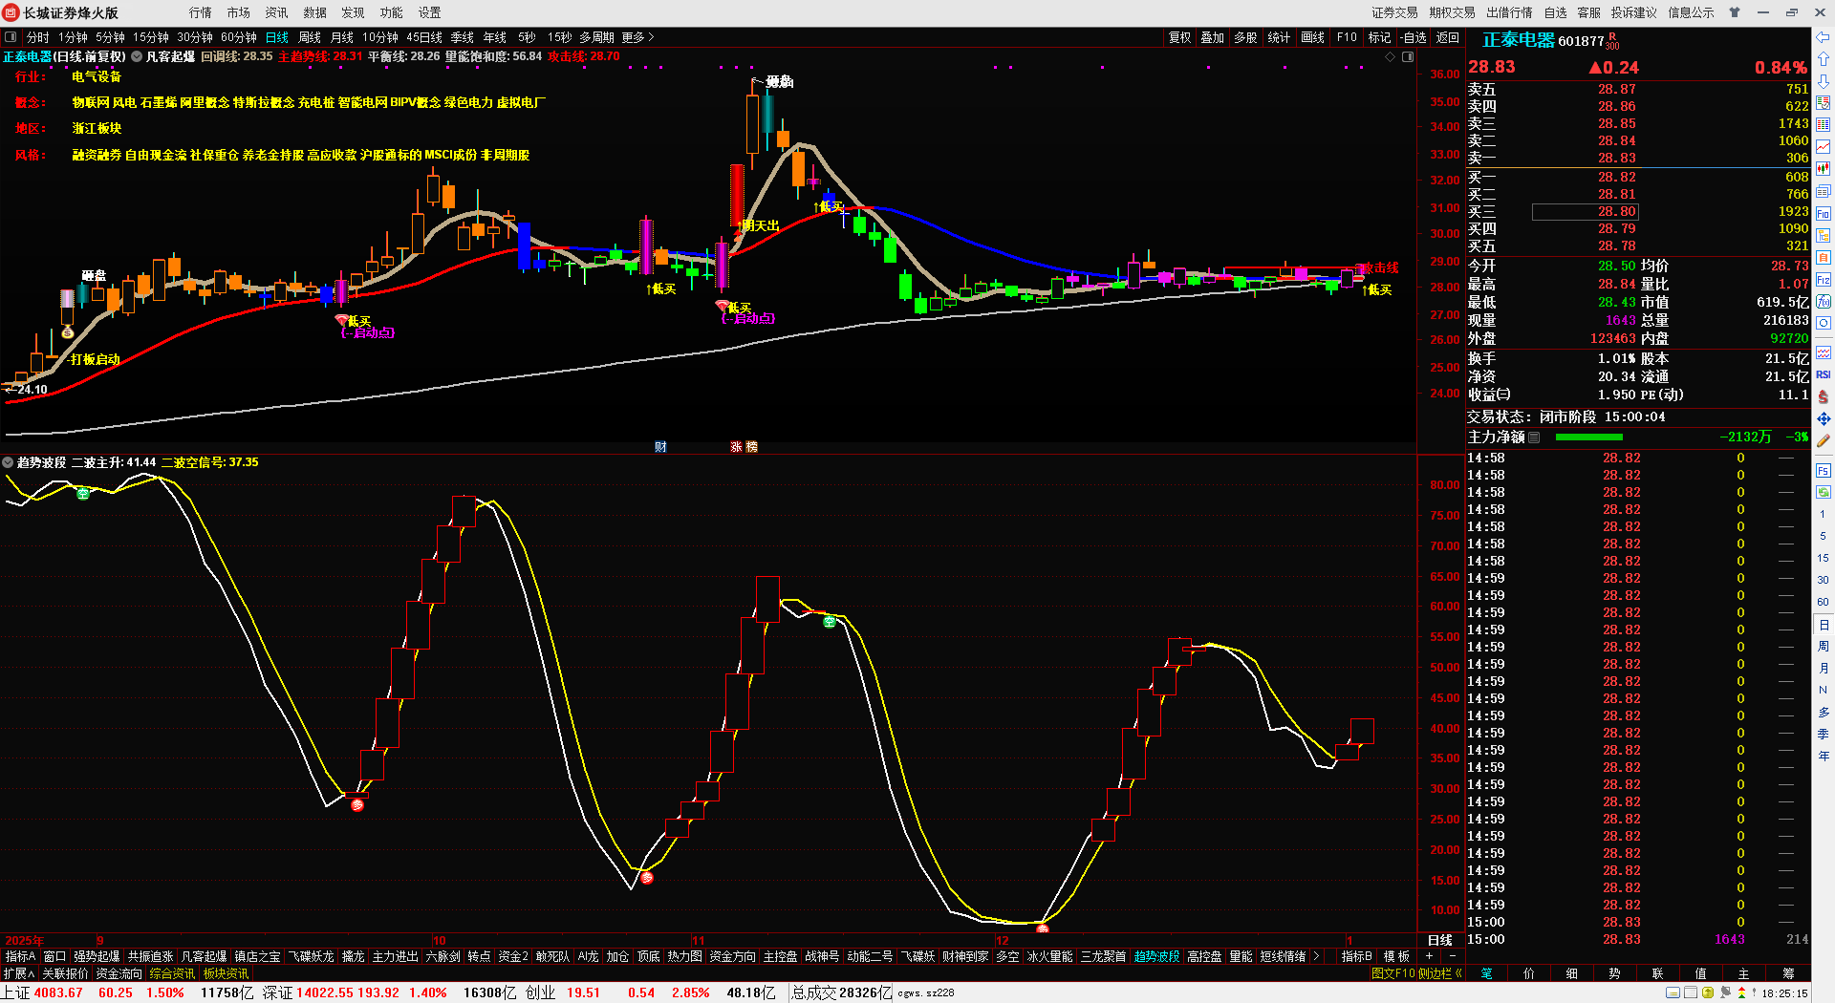Click the diamond icon above the price axis
This screenshot has height=1003, width=1835.
[1391, 57]
